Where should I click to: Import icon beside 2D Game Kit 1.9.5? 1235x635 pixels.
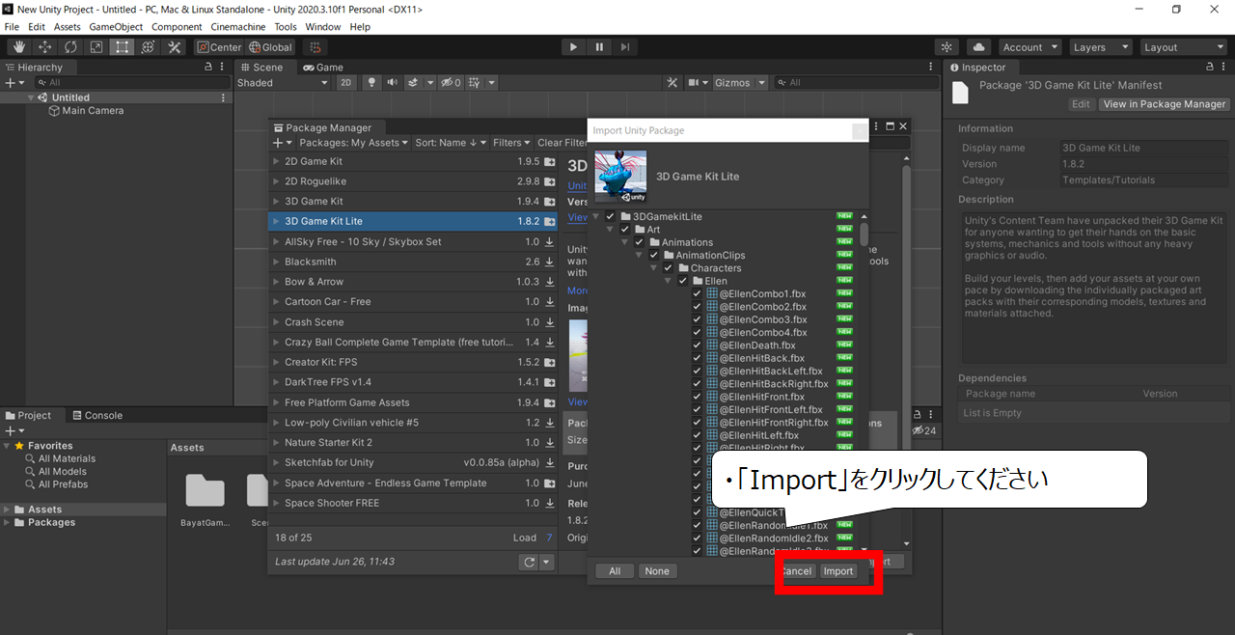(x=550, y=162)
